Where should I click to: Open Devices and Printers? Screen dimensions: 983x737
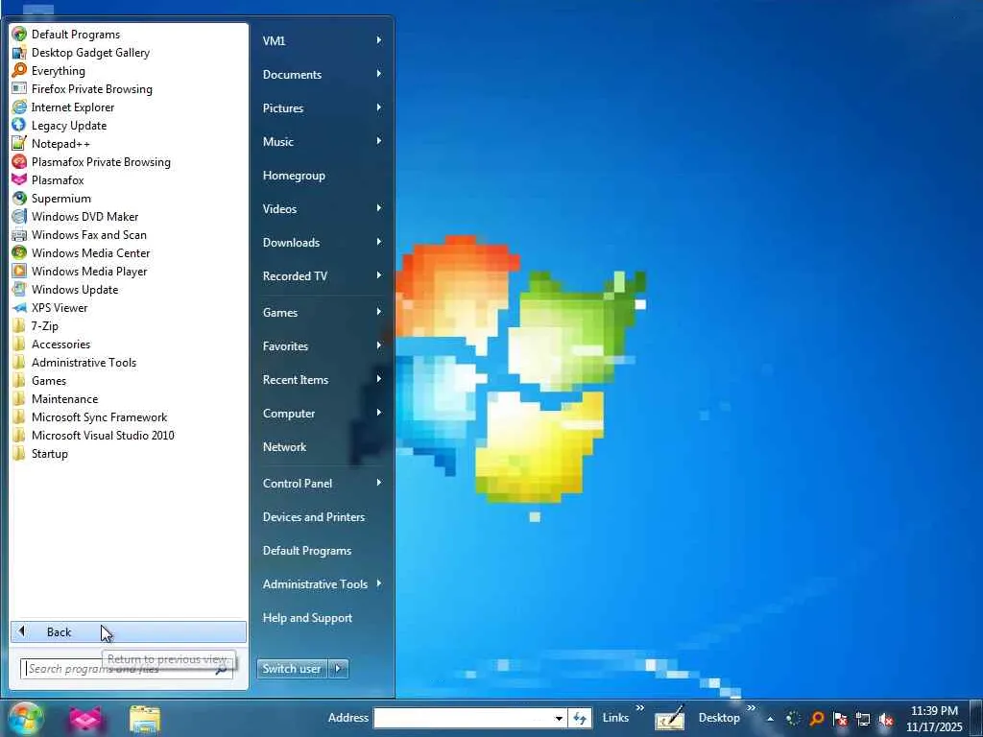(322, 517)
